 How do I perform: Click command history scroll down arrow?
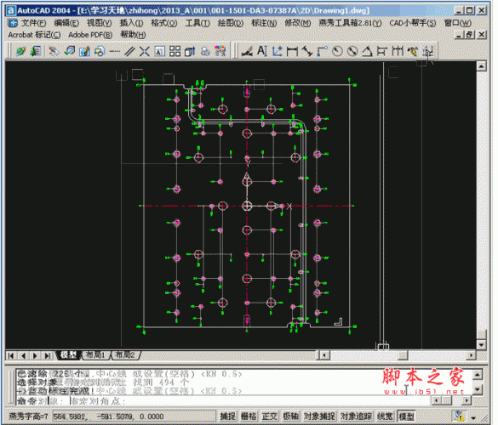[x=478, y=389]
